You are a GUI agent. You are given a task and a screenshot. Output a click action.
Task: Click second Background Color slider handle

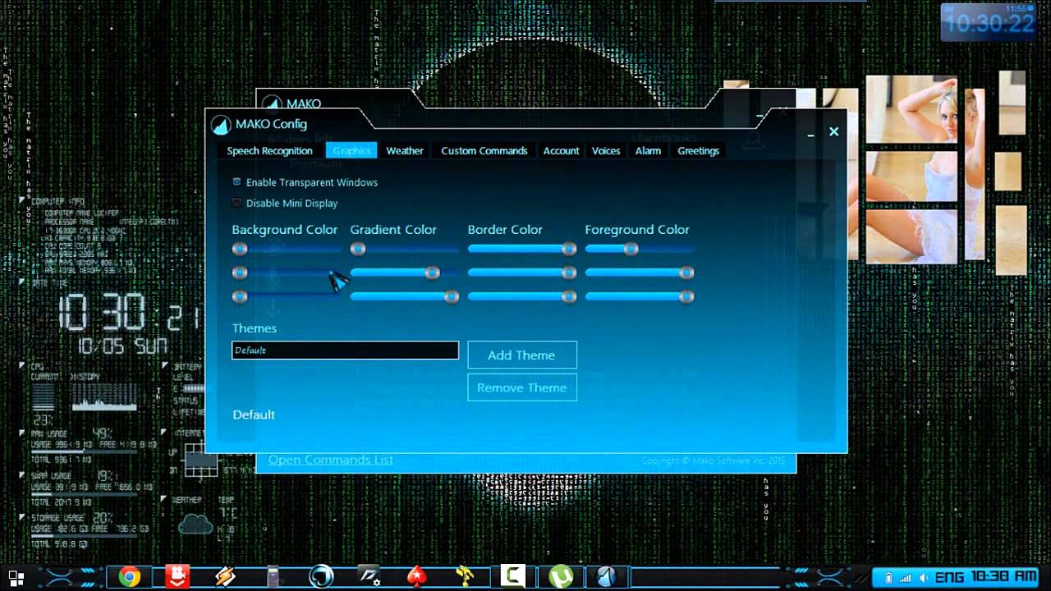pos(240,273)
